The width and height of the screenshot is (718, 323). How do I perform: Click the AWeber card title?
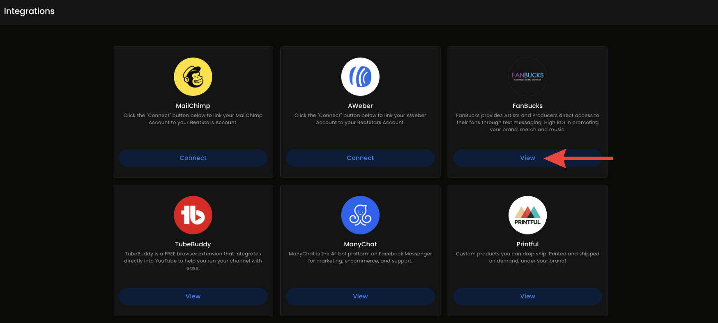pos(360,106)
